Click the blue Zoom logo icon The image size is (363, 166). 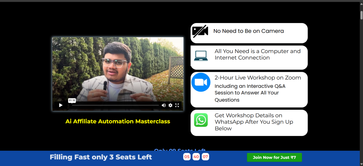tap(201, 82)
